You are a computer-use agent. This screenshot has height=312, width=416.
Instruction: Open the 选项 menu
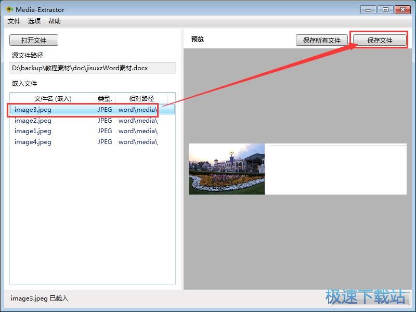(x=34, y=21)
